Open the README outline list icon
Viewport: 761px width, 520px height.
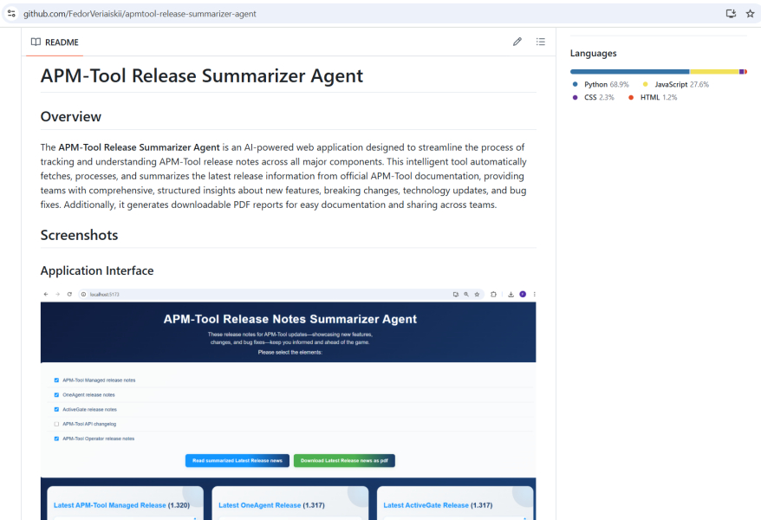pos(541,42)
